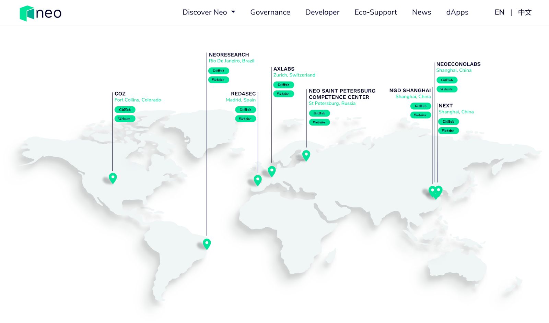Image resolution: width=549 pixels, height=323 pixels.
Task: Click the AXLABS heading text
Action: tap(284, 69)
